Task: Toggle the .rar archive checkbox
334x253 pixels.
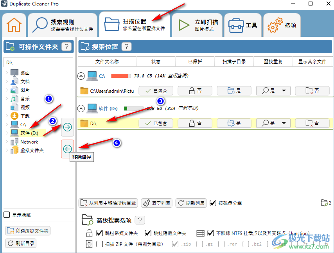Action: 221,244
